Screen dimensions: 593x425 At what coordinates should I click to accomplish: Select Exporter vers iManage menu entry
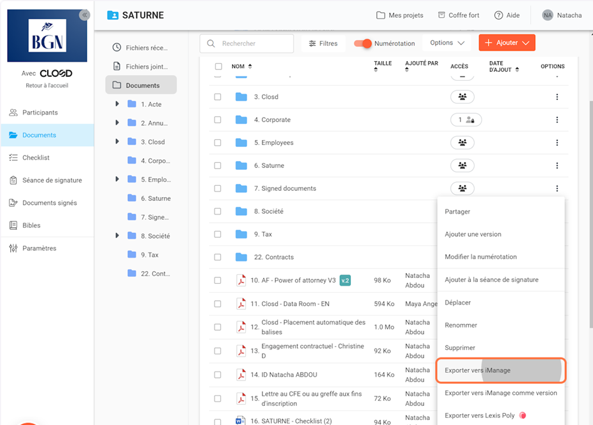pos(478,370)
